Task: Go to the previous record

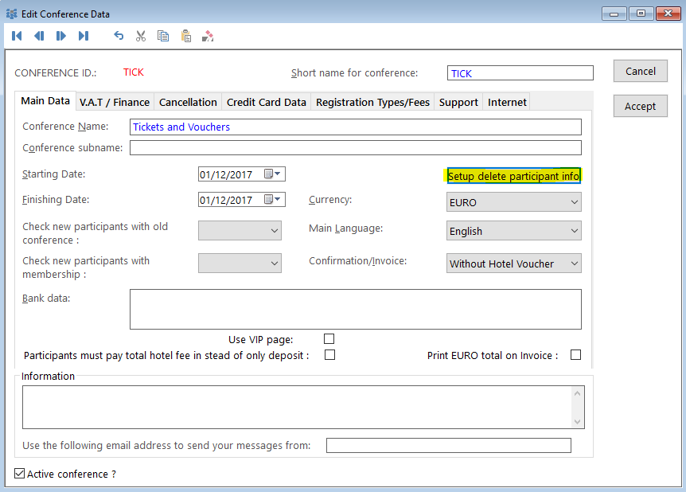Action: [39, 36]
